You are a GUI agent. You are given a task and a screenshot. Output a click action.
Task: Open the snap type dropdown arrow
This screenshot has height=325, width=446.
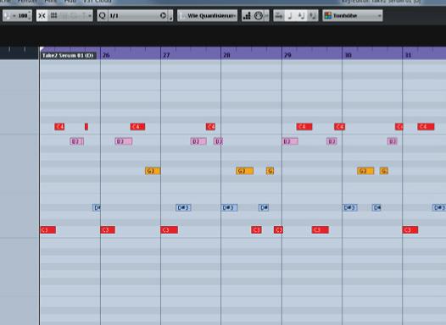tap(90, 16)
